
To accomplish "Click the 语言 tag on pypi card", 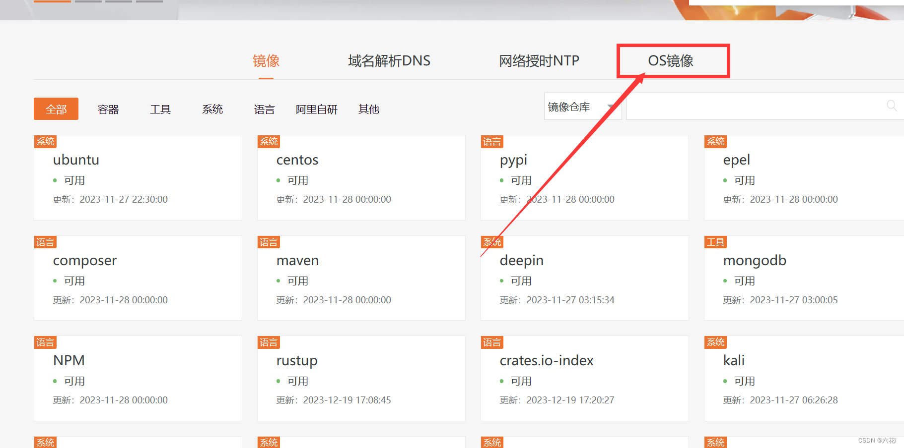I will pyautogui.click(x=492, y=142).
